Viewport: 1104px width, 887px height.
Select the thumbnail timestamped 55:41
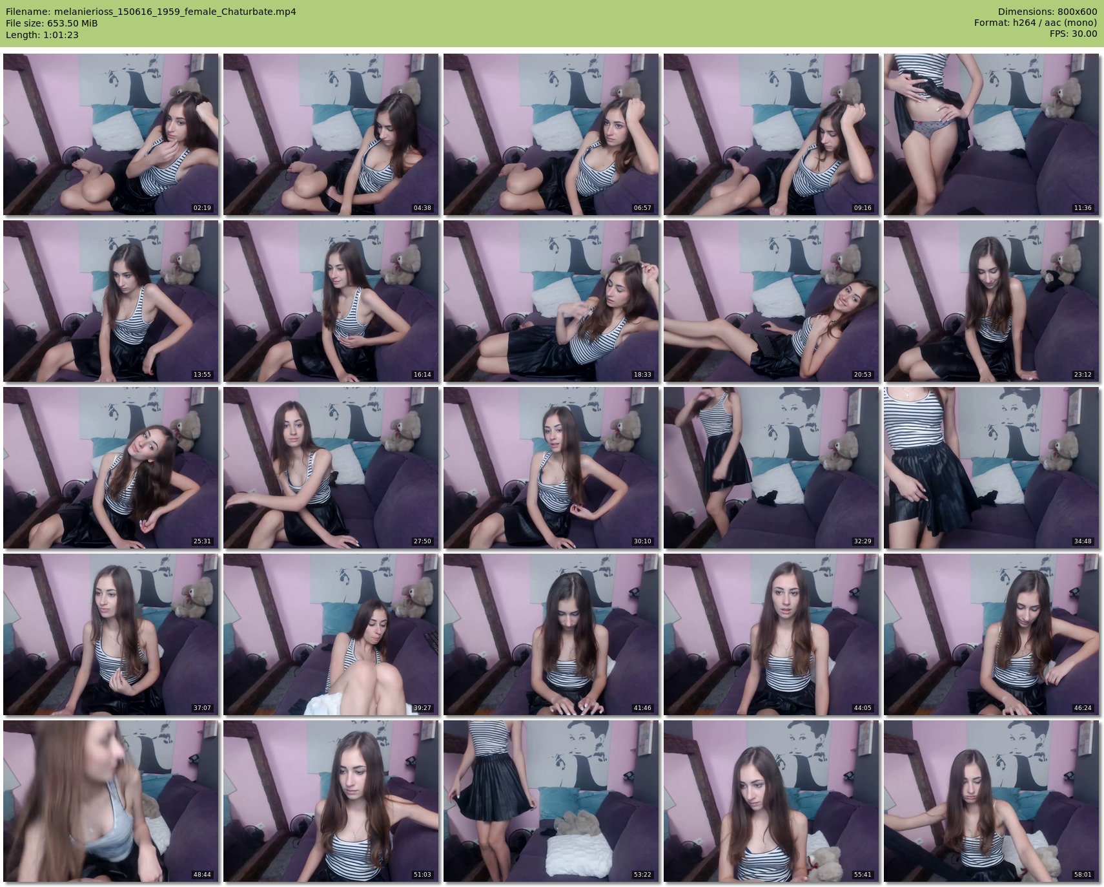pos(771,801)
